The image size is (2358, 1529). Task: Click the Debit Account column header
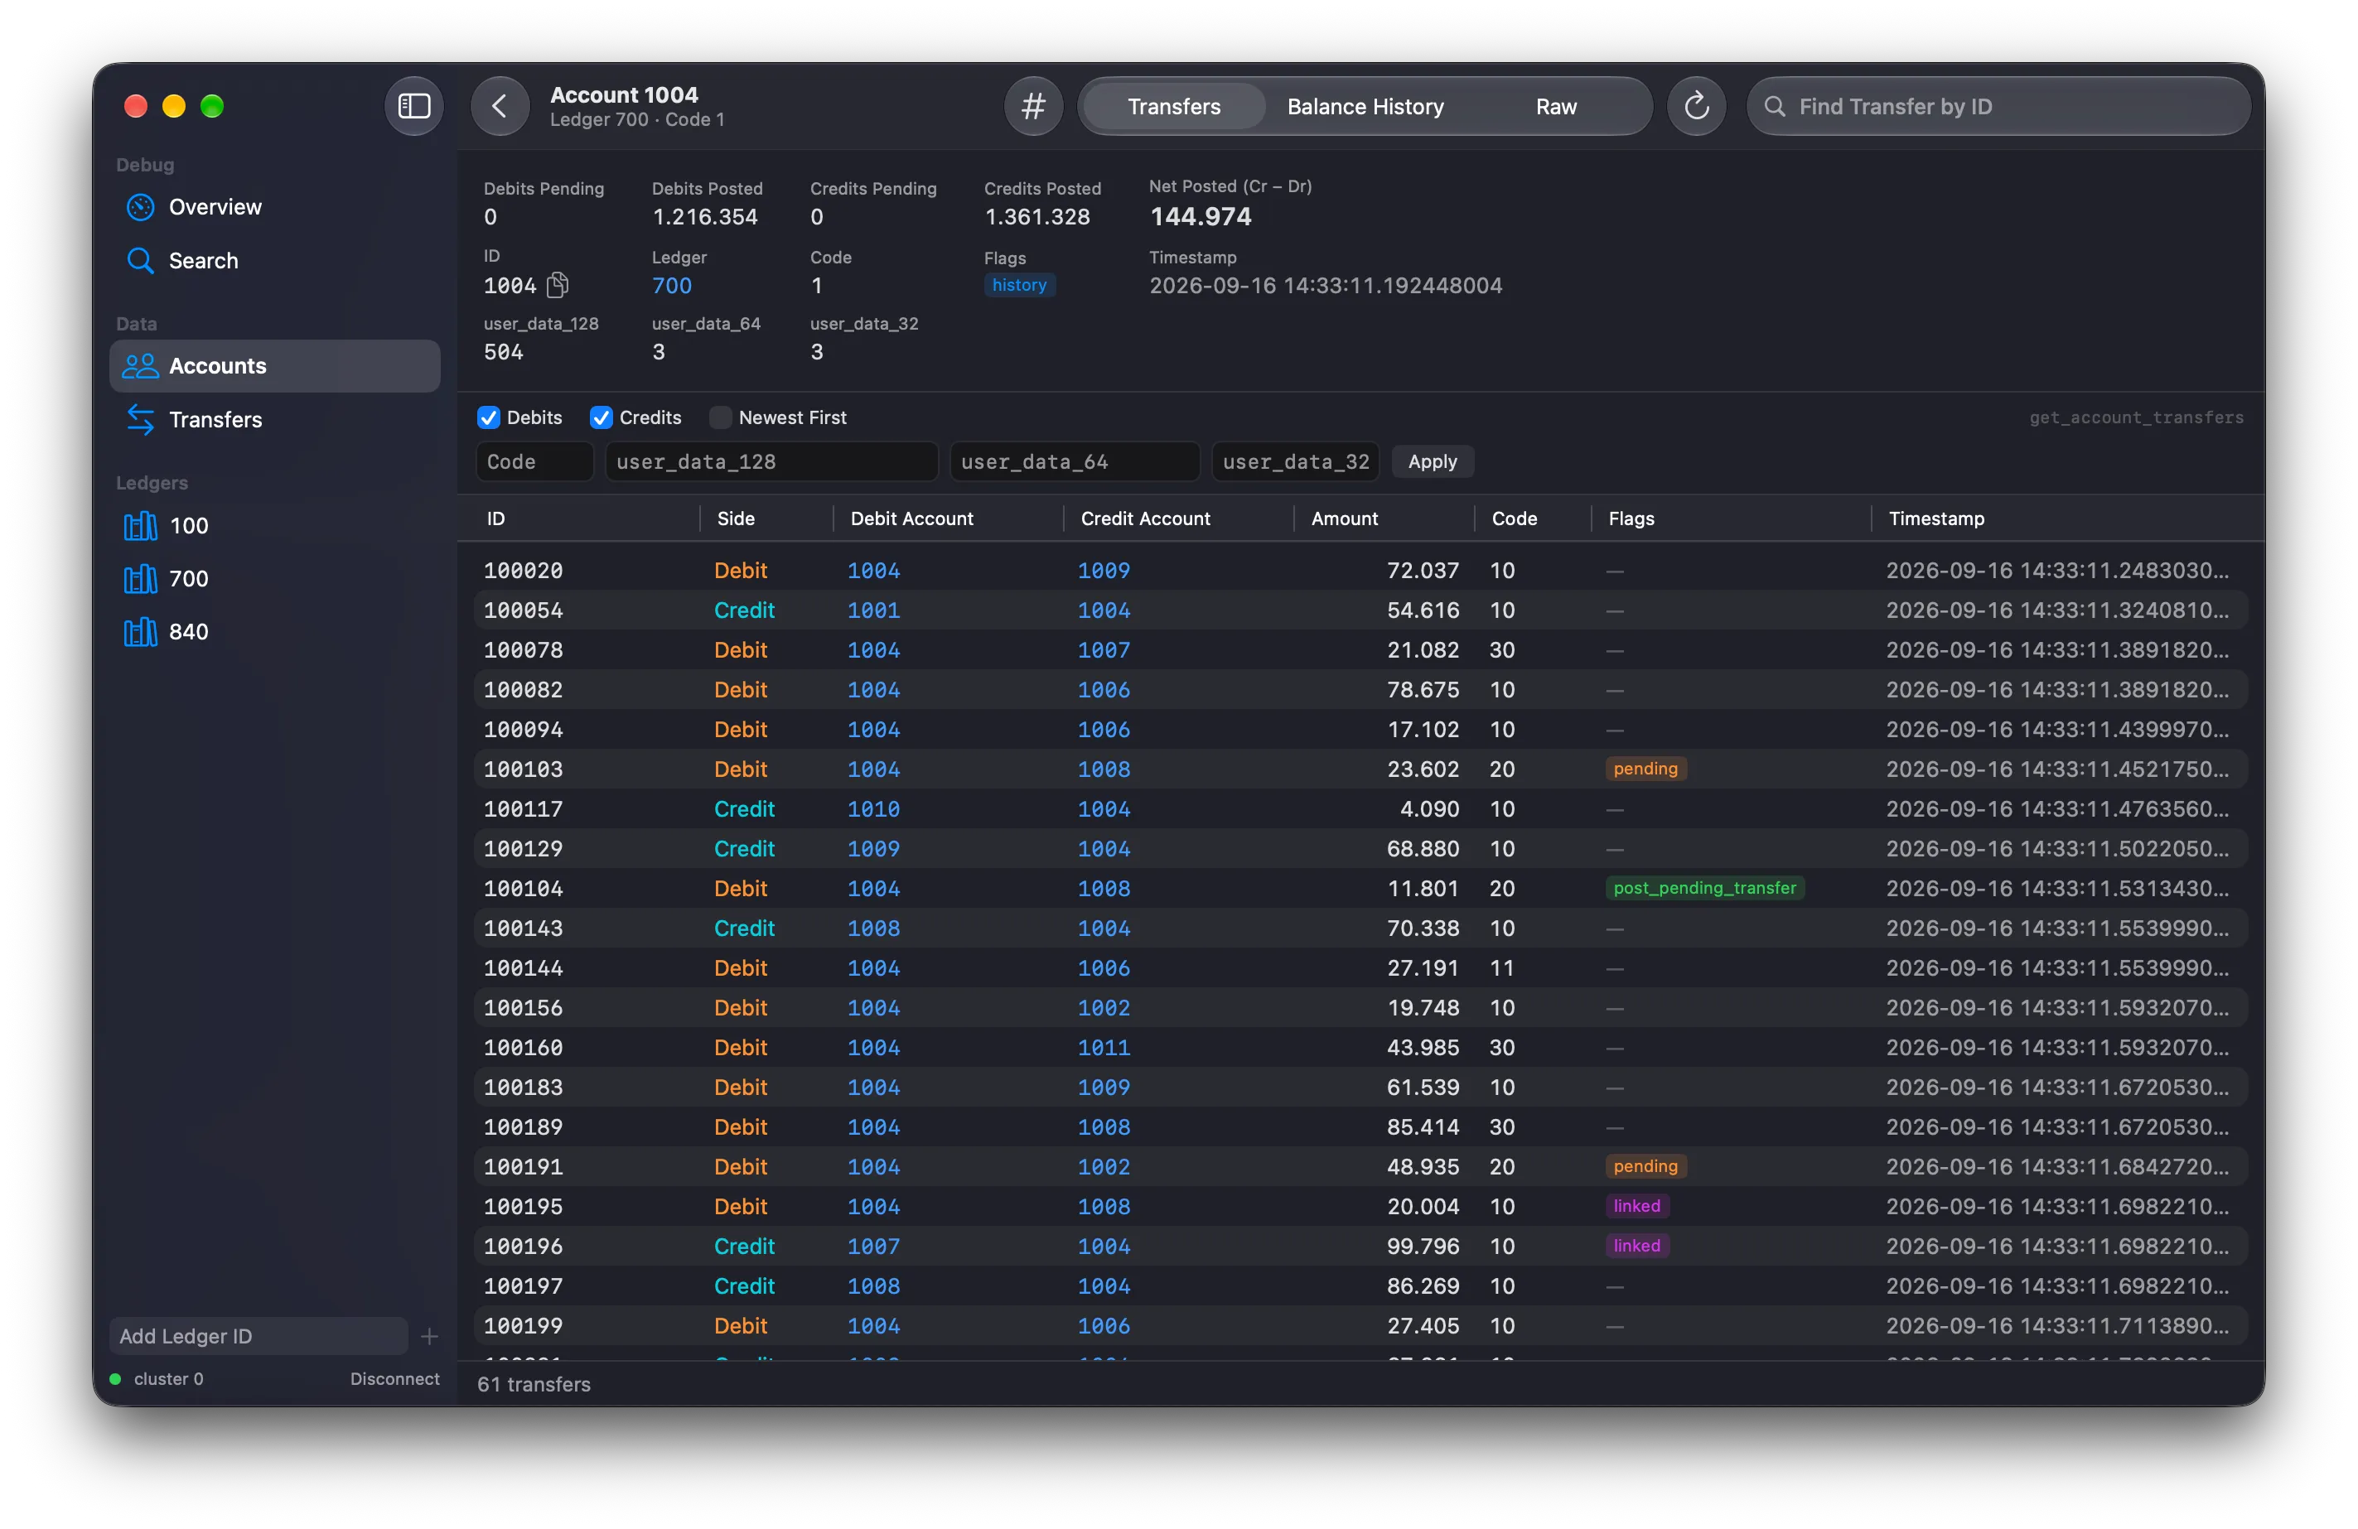[911, 518]
